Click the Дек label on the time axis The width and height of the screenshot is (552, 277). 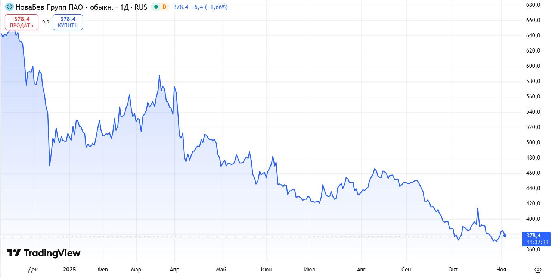click(33, 270)
